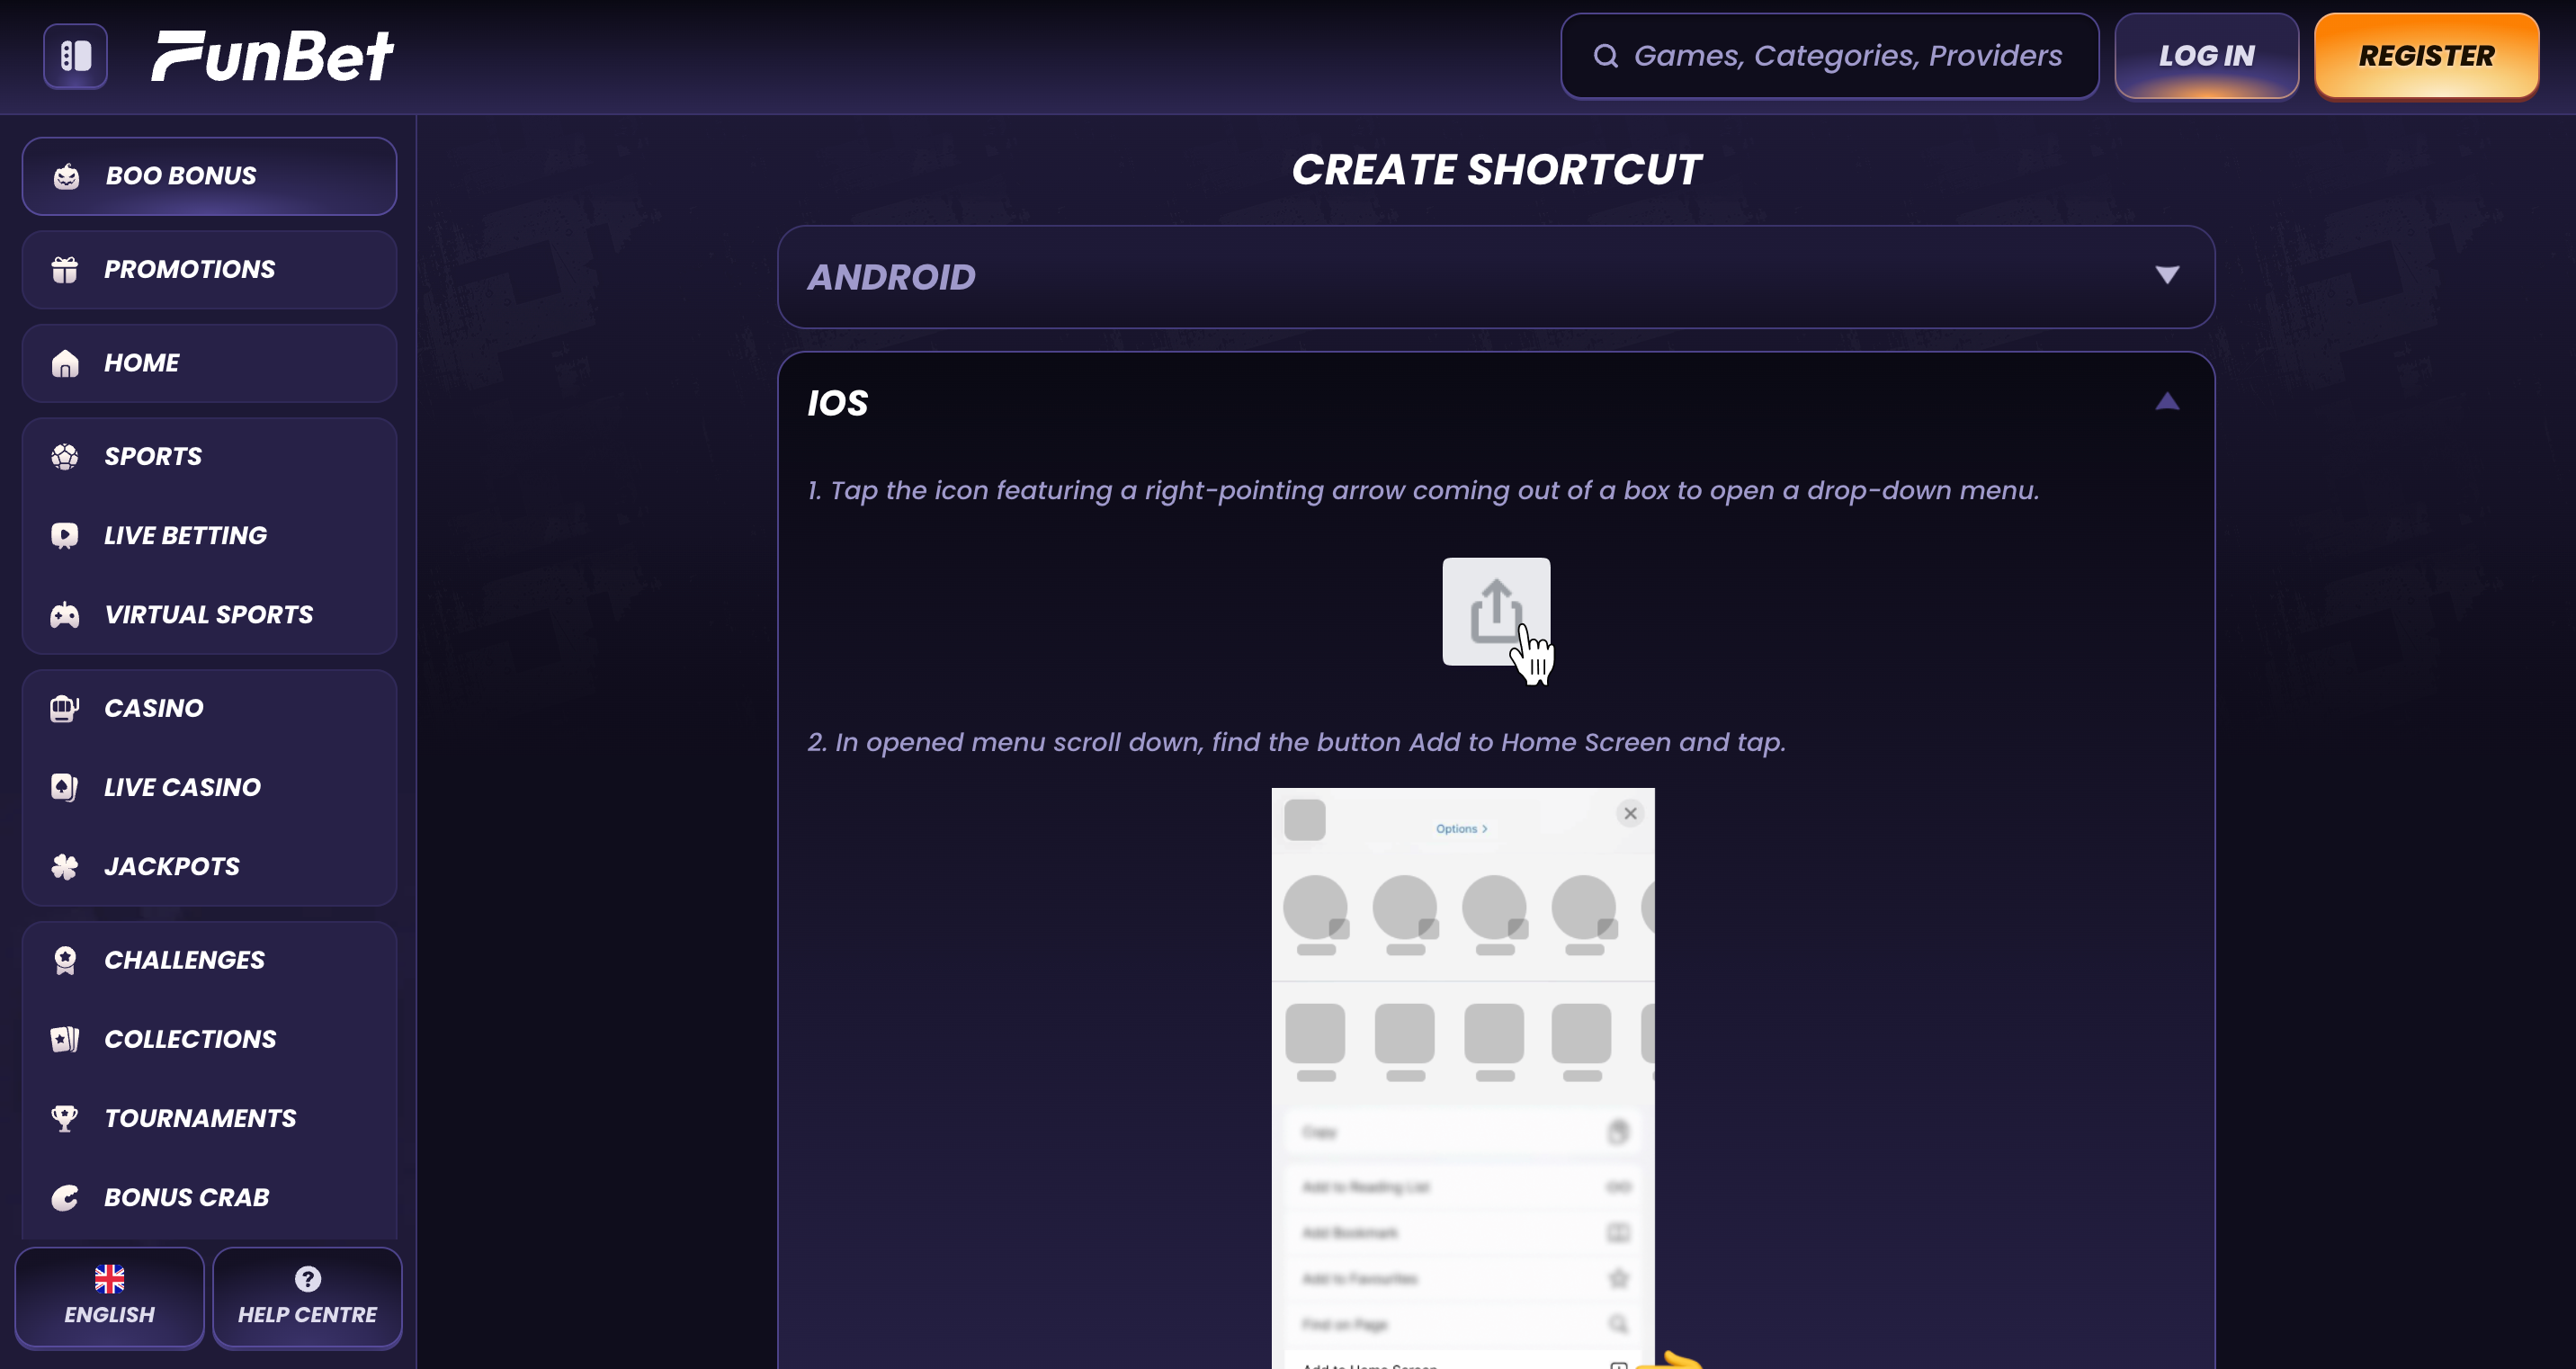
Task: Open the Promotions page
Action: tap(209, 270)
